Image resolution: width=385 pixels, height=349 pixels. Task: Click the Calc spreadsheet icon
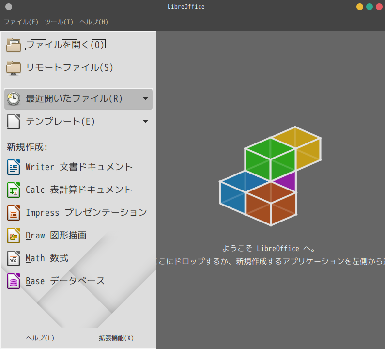pyautogui.click(x=14, y=190)
